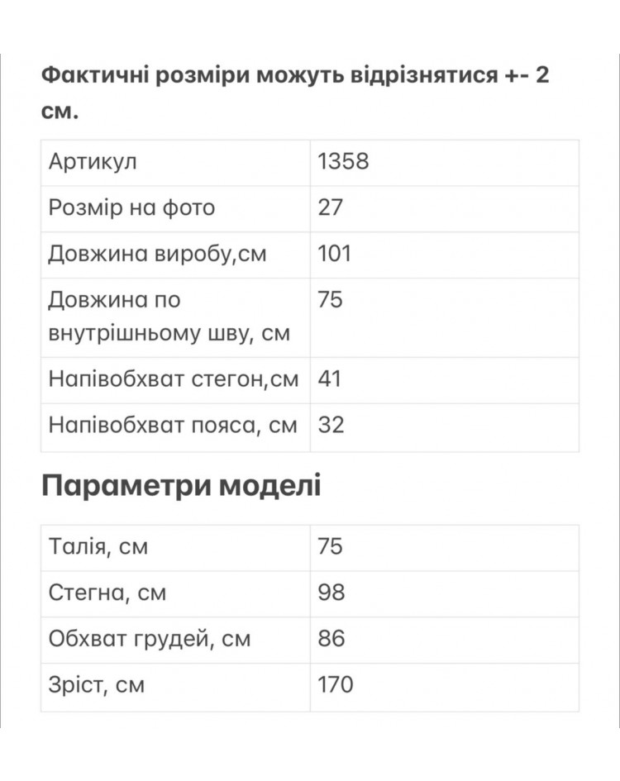Click the Талія, см label
The image size is (620, 781).
pos(98,547)
